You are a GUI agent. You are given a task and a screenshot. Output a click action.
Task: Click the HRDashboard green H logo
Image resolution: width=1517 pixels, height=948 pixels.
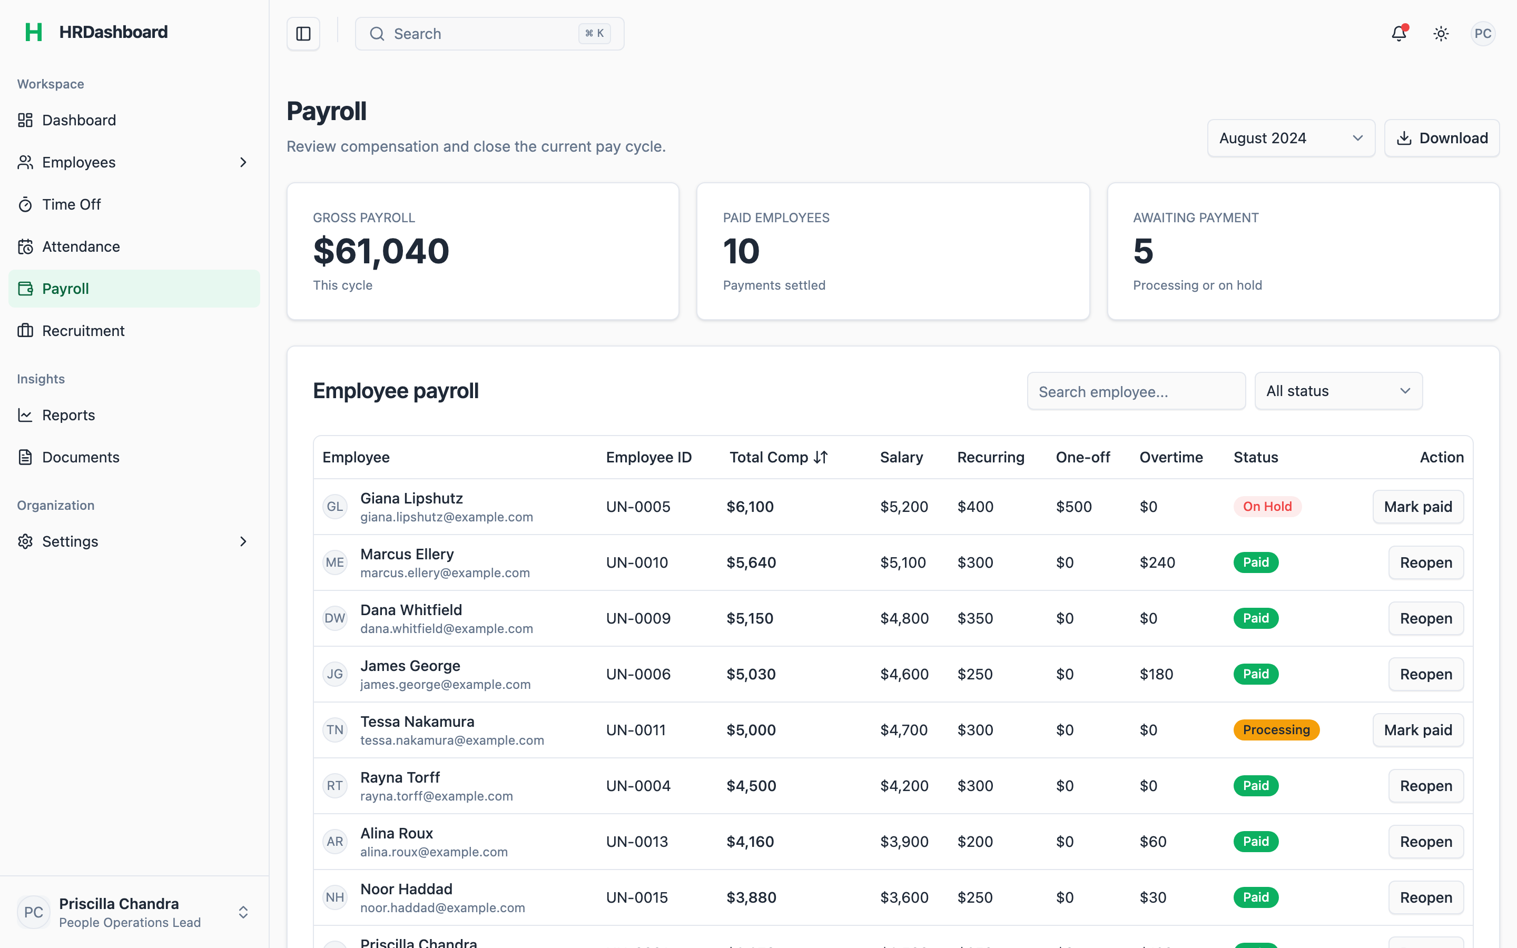click(34, 32)
